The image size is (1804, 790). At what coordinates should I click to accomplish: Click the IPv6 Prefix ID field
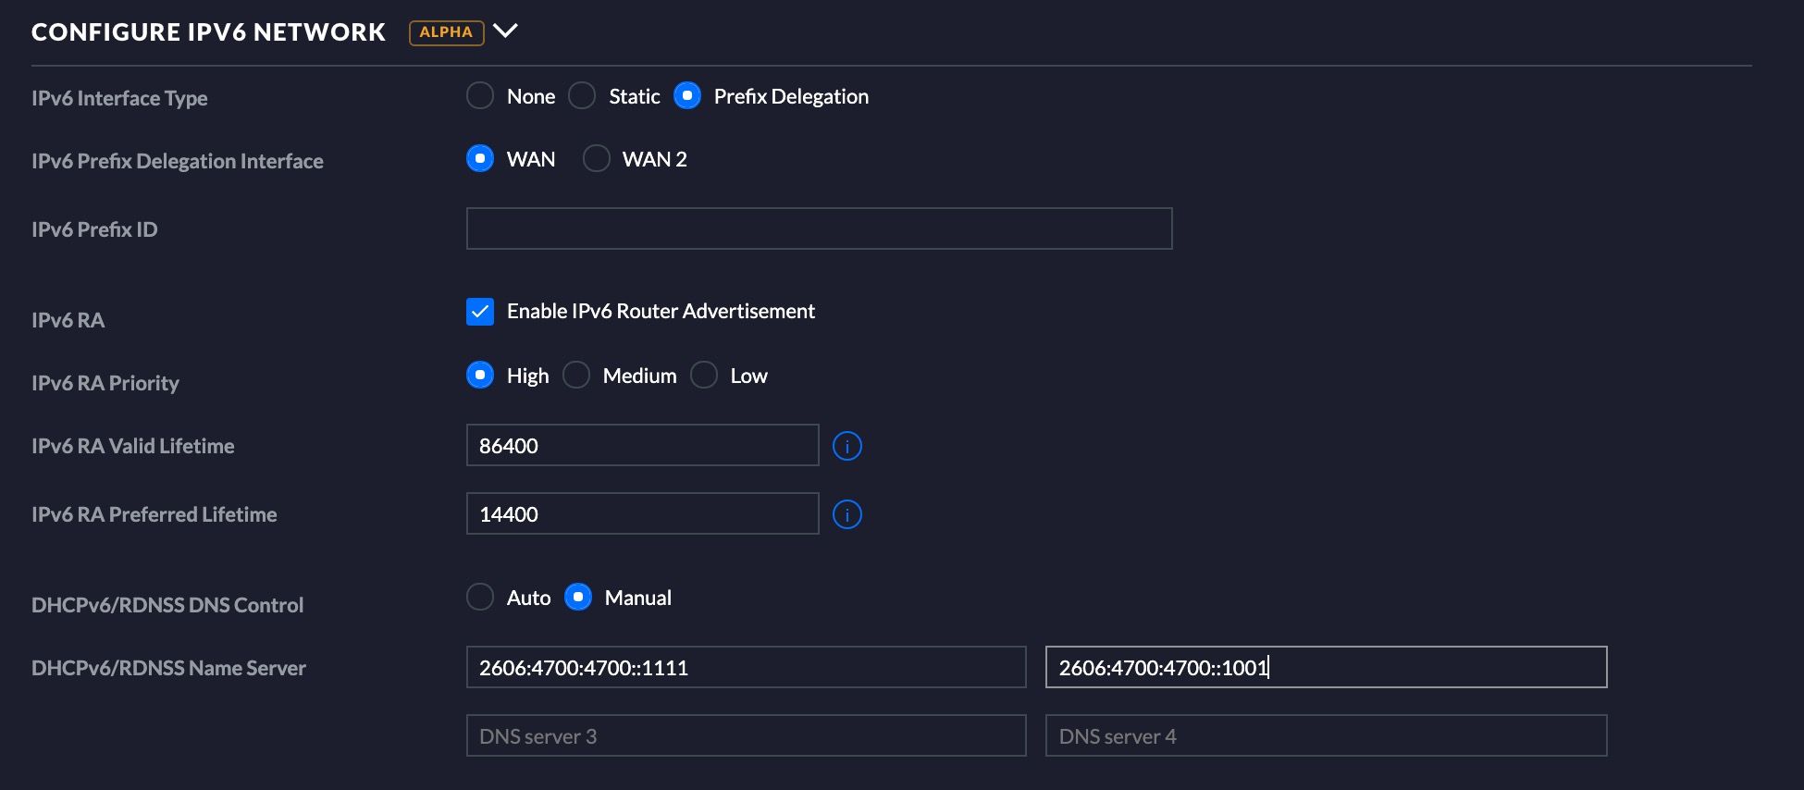[x=819, y=228]
